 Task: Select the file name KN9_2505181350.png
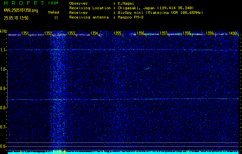tap(21, 10)
